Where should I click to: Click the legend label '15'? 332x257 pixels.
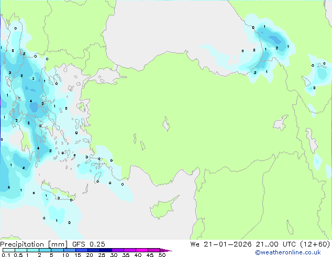click(x=78, y=255)
